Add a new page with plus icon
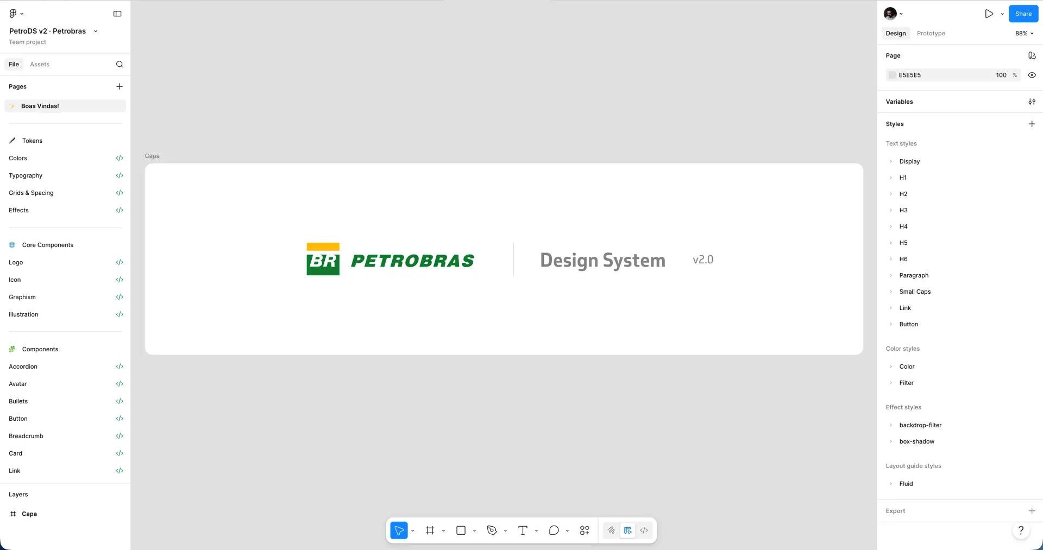Viewport: 1043px width, 550px height. click(x=120, y=86)
